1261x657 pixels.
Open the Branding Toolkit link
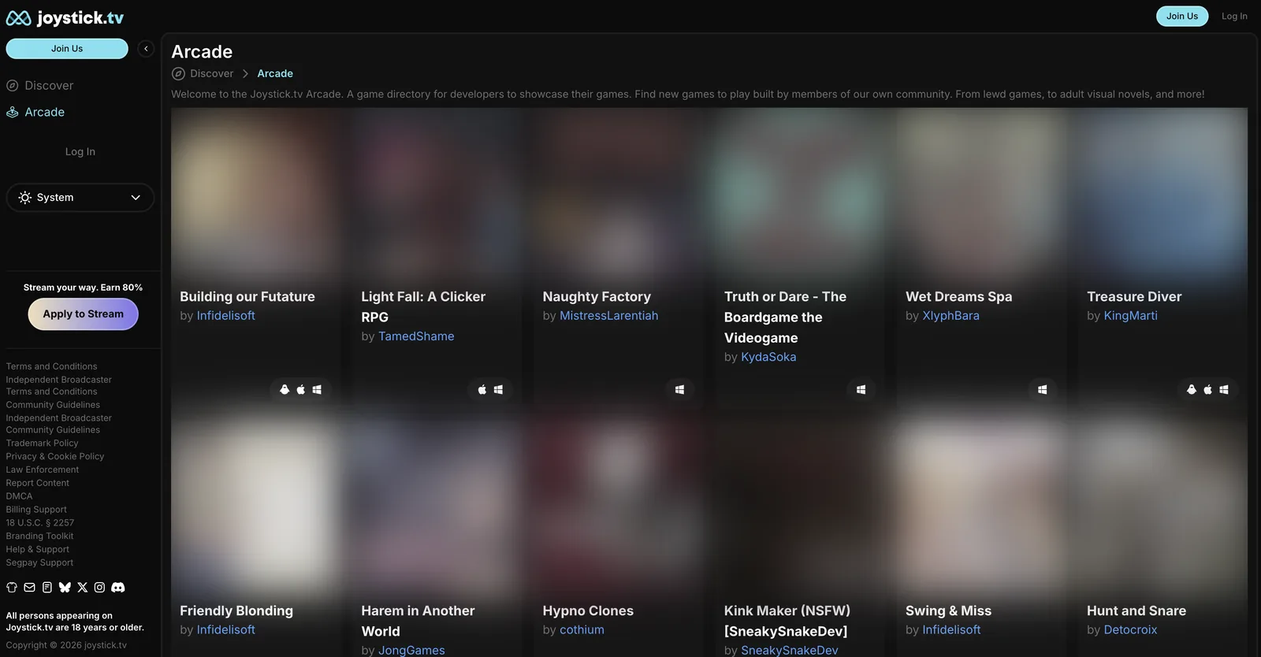pyautogui.click(x=39, y=536)
